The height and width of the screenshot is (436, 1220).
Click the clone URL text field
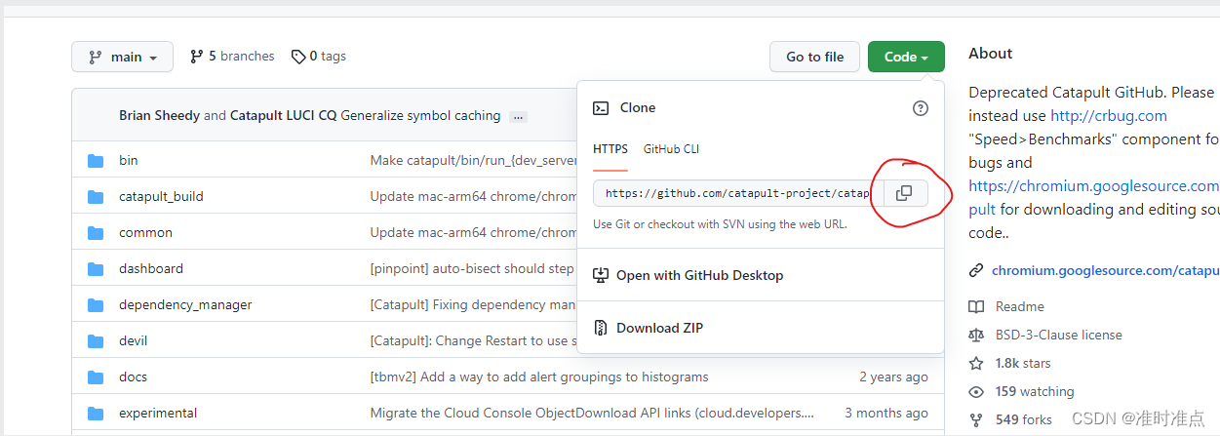click(x=738, y=193)
